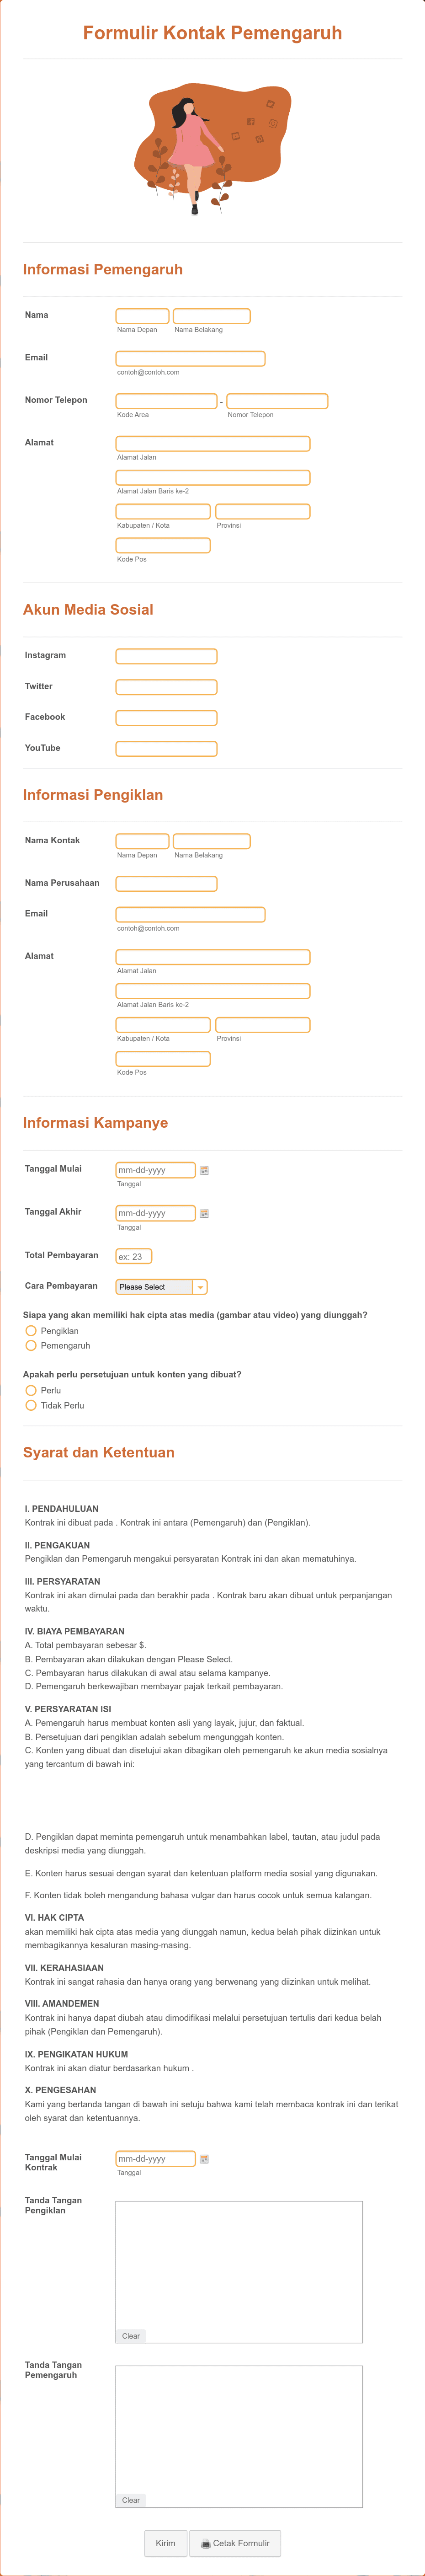
Task: Choose Perlu for content approval
Action: [x=31, y=1391]
